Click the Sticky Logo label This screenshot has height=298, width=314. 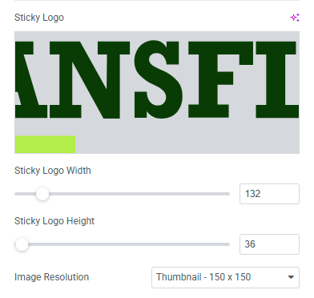pos(39,18)
